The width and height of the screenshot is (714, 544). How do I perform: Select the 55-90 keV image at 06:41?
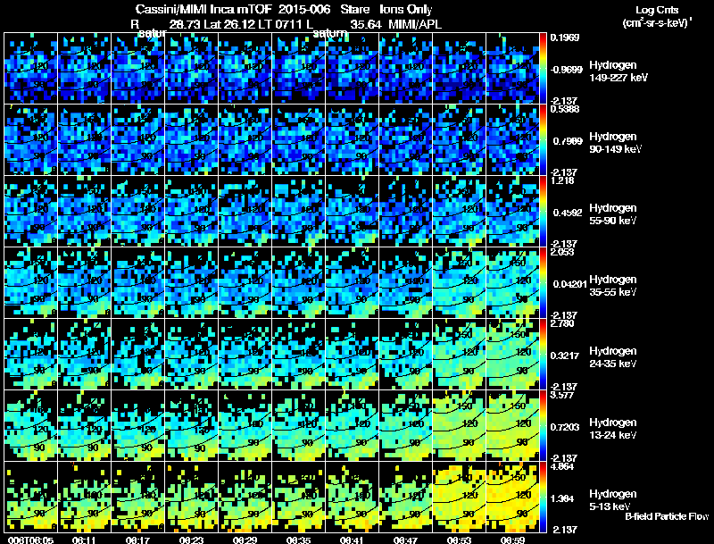352,212
